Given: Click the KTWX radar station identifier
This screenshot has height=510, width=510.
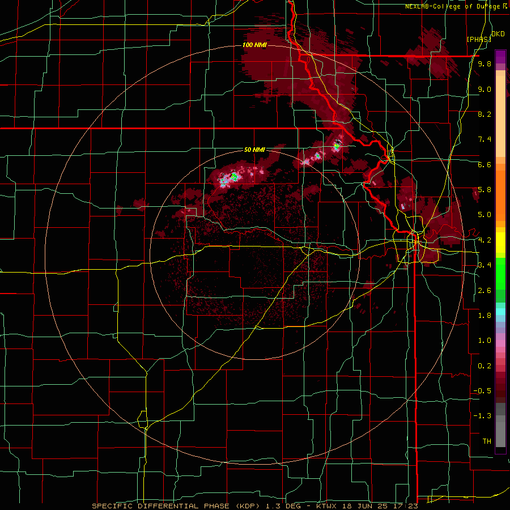Looking at the screenshot, I should click(x=326, y=506).
